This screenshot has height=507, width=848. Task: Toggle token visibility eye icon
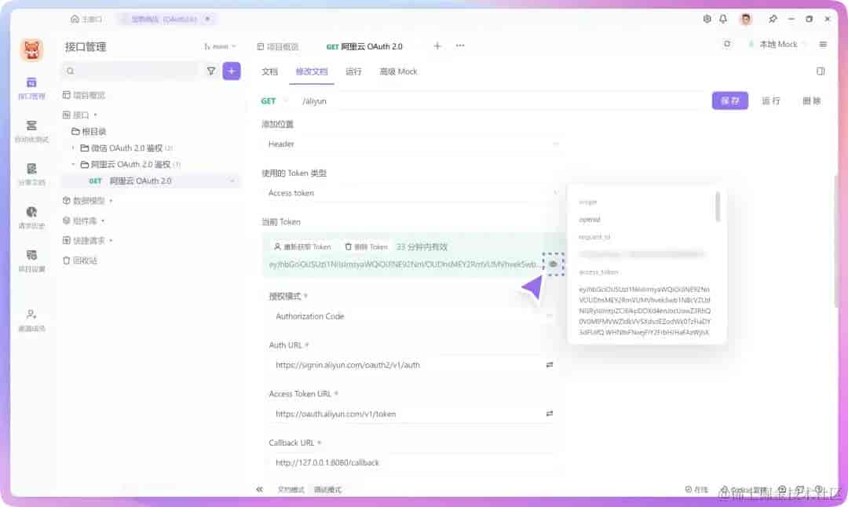[553, 264]
